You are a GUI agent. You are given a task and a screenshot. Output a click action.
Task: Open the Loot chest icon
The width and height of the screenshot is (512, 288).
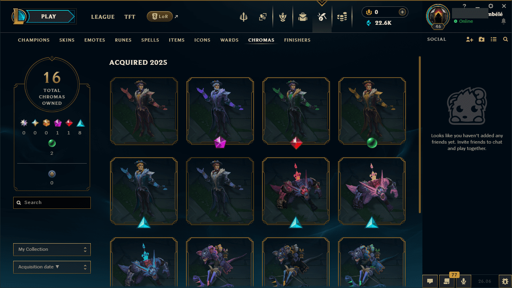[303, 17]
